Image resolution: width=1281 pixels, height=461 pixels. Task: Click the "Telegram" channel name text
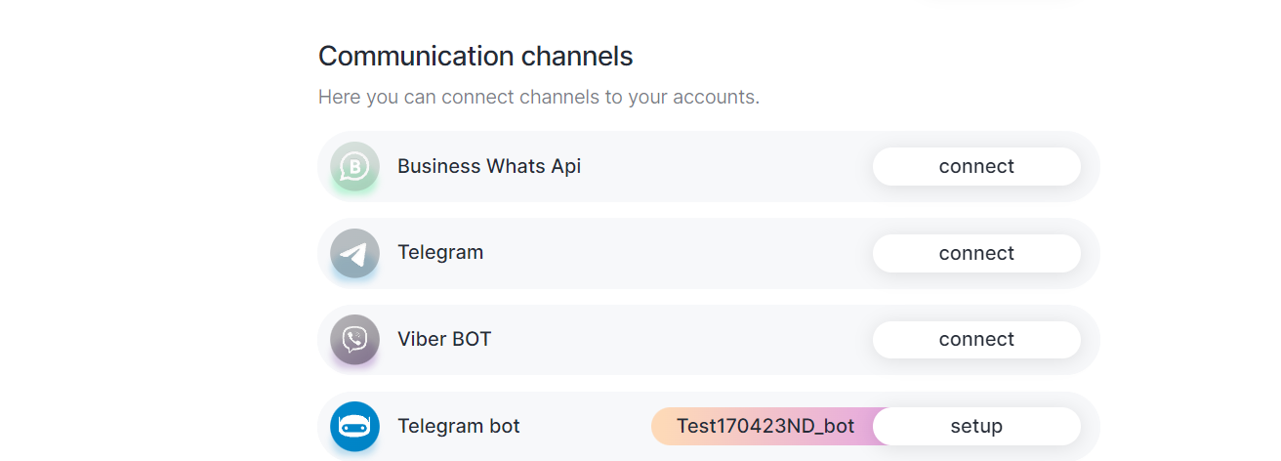click(439, 253)
